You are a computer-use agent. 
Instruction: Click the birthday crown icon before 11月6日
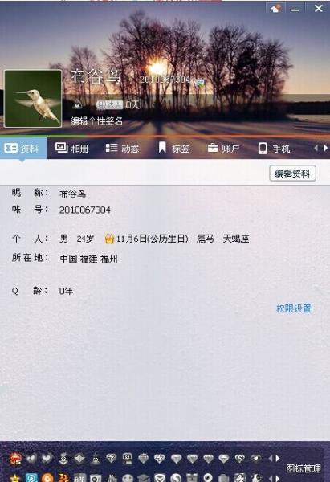109,239
